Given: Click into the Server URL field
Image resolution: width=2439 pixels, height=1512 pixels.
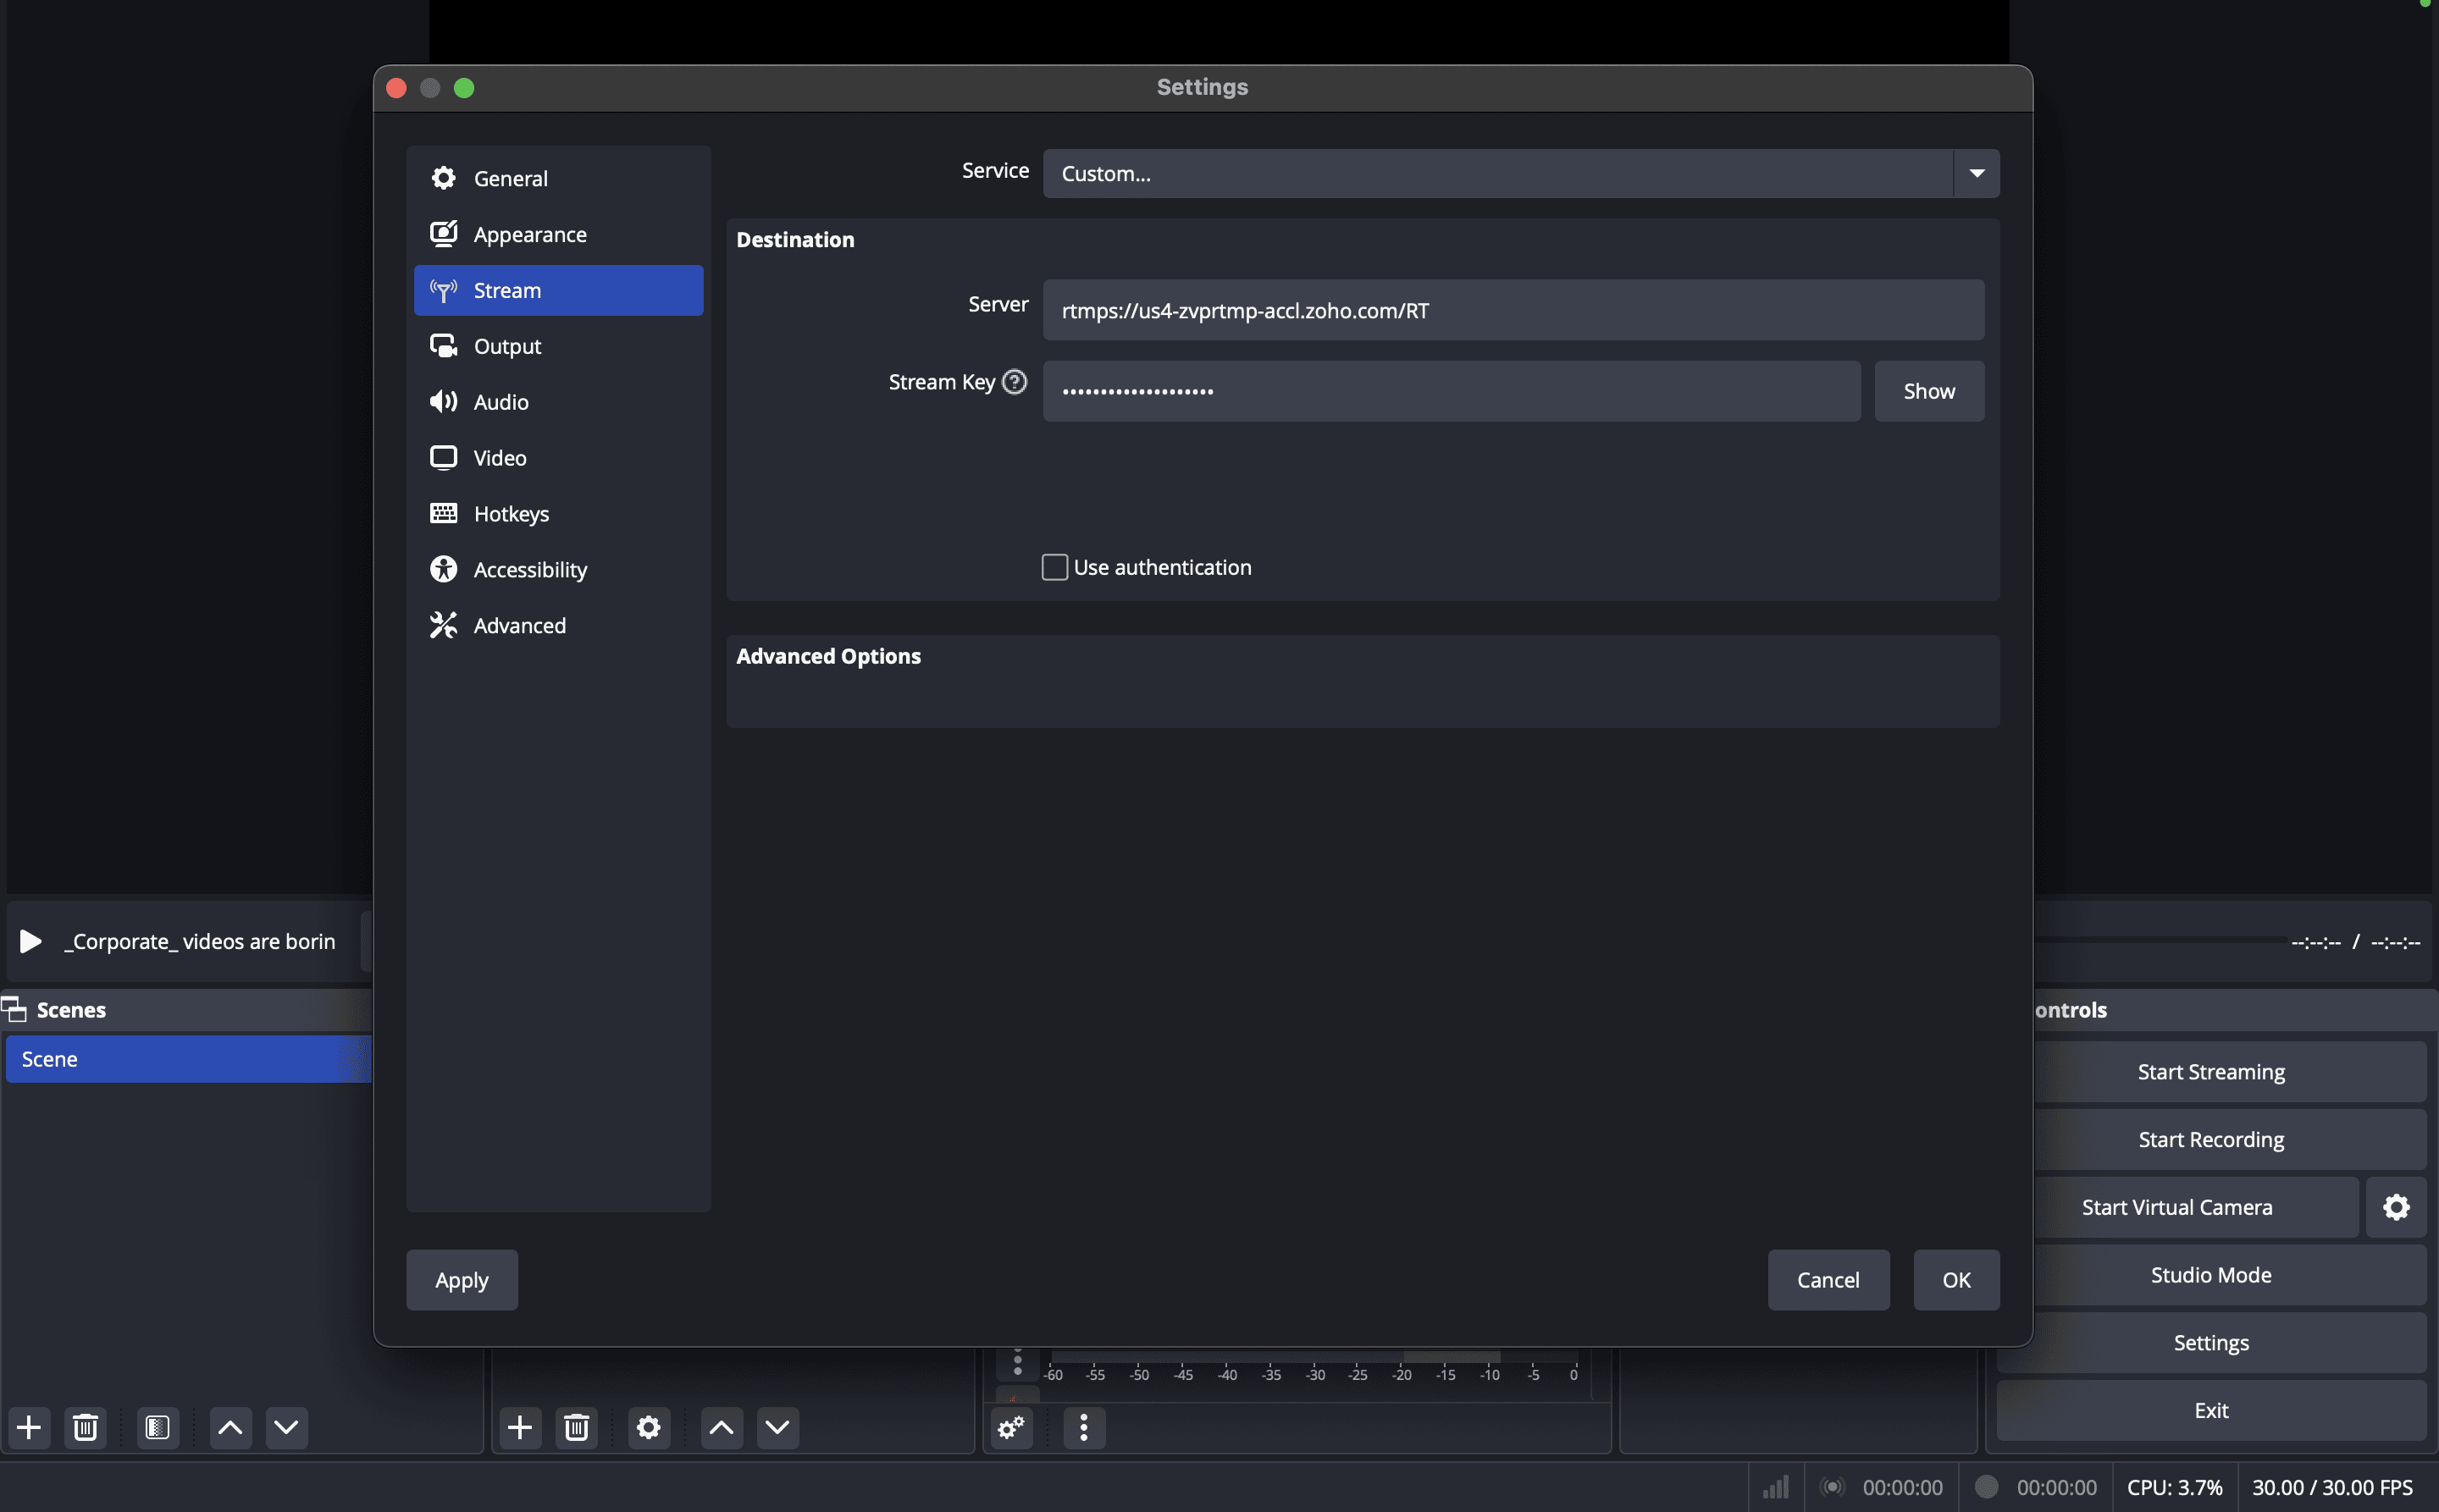Looking at the screenshot, I should [1513, 310].
